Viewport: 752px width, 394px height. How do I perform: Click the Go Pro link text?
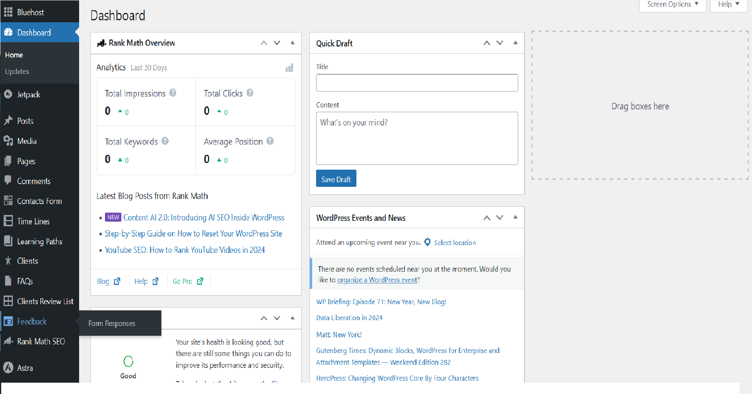[182, 281]
